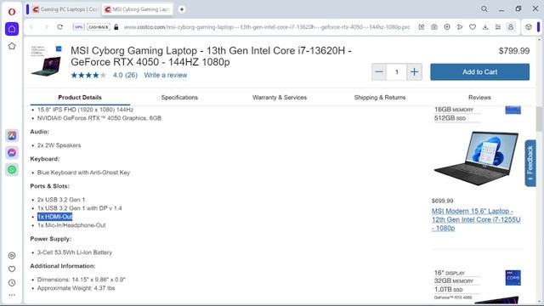Add page to bookmarks heart icon
The width and height of the screenshot is (544, 306).
[x=473, y=27]
